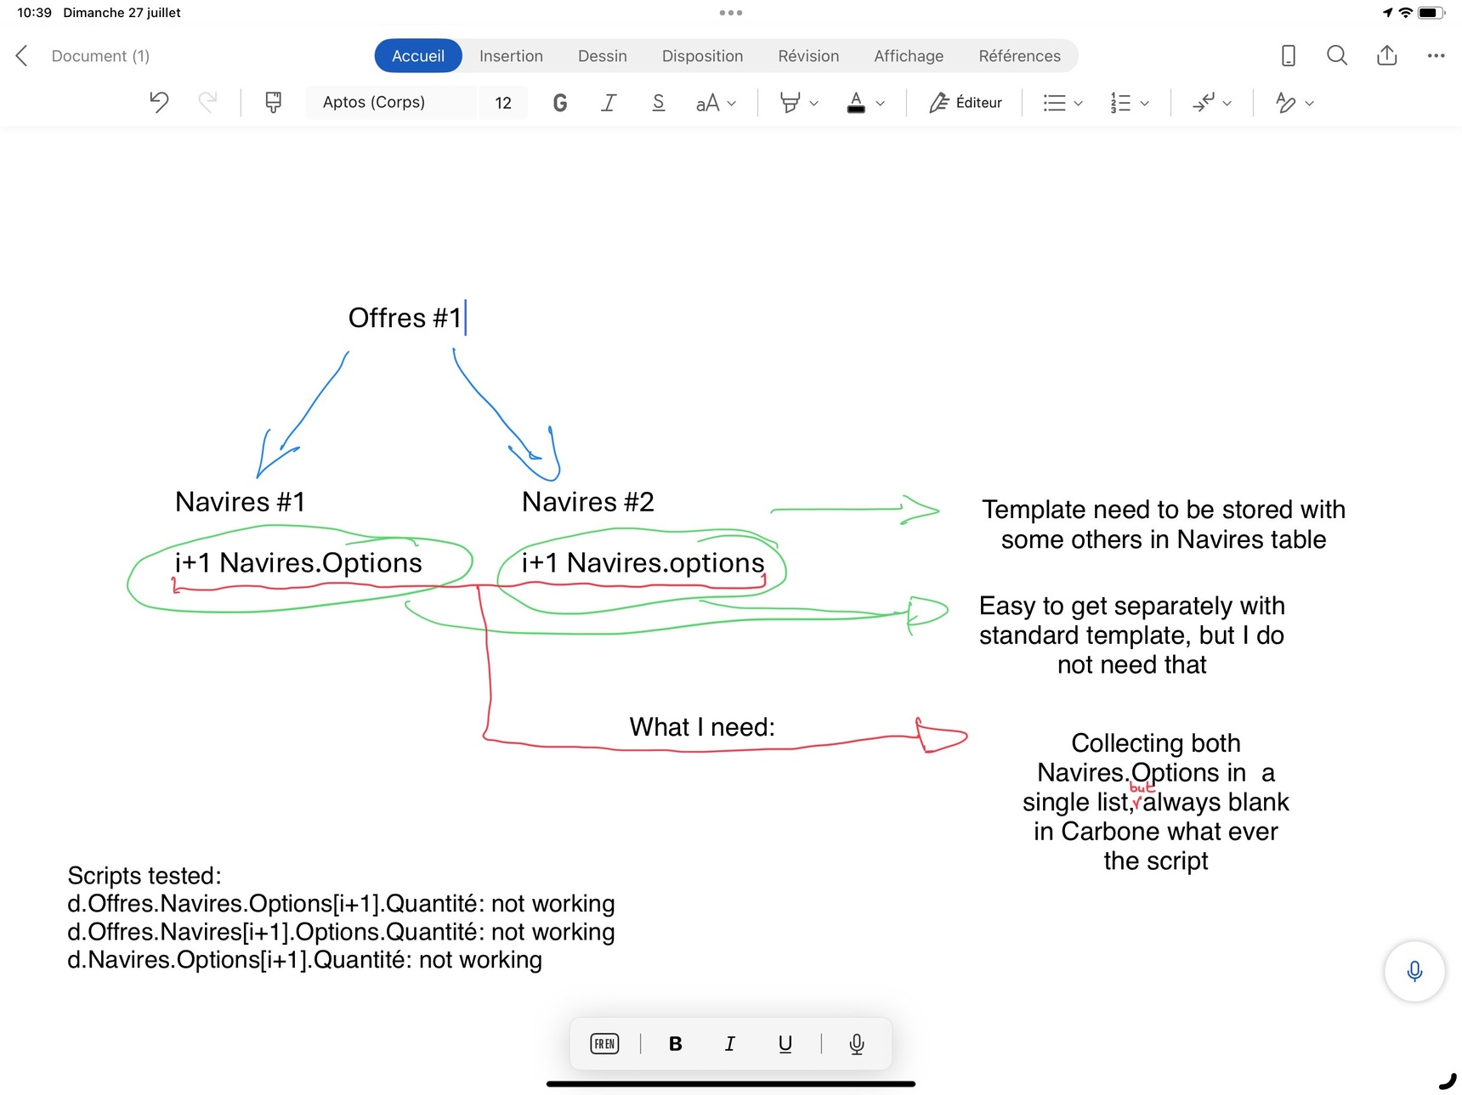Viewport: 1462px width, 1095px height.
Task: Select the Navires #2 text
Action: click(588, 502)
